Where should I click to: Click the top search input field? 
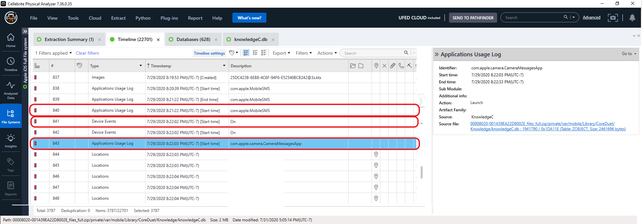(533, 17)
